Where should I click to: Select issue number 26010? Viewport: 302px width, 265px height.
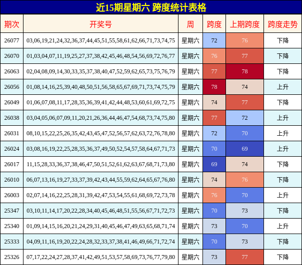11,180
